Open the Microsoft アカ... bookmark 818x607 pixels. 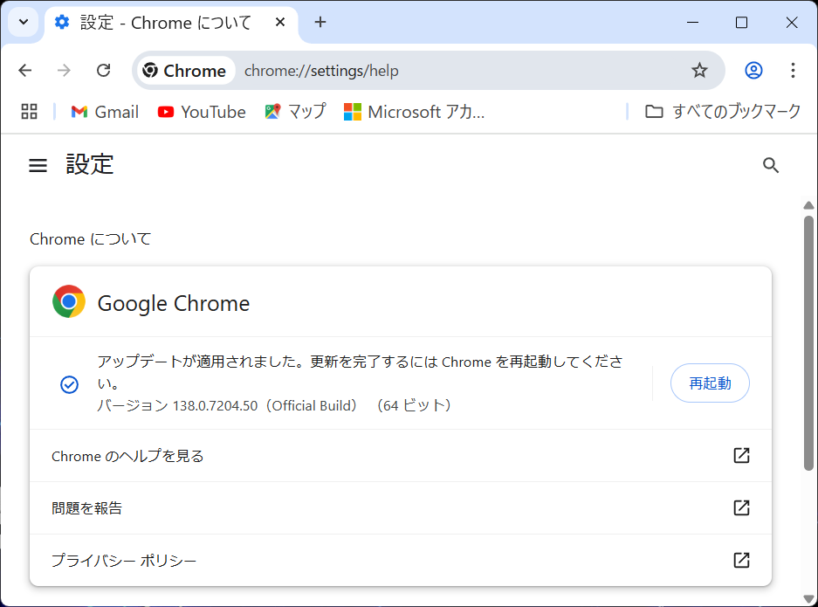tap(414, 112)
